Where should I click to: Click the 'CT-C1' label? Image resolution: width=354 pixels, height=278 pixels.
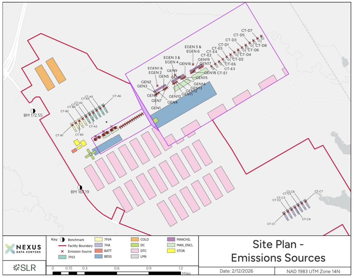pyautogui.click(x=271, y=224)
